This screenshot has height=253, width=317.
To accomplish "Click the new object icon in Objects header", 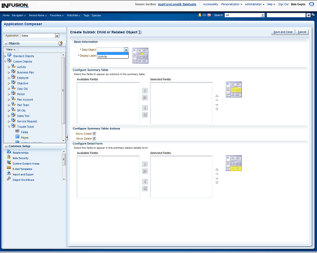I will pos(60,43).
